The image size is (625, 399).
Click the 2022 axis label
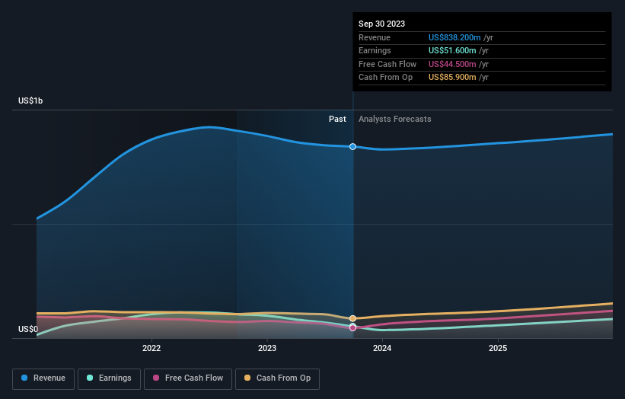point(151,349)
